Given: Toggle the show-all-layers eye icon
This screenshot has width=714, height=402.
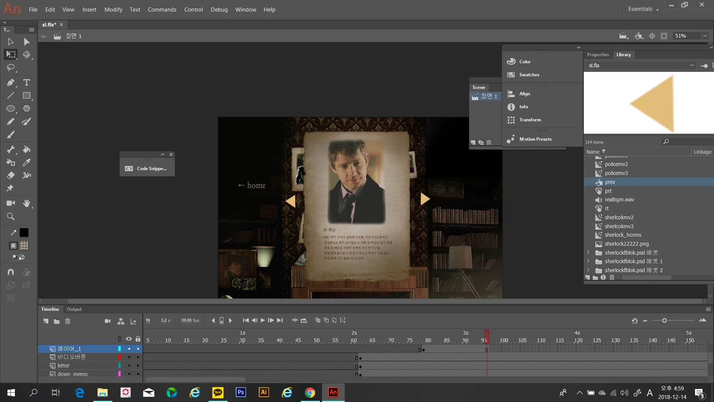Looking at the screenshot, I should pyautogui.click(x=129, y=339).
